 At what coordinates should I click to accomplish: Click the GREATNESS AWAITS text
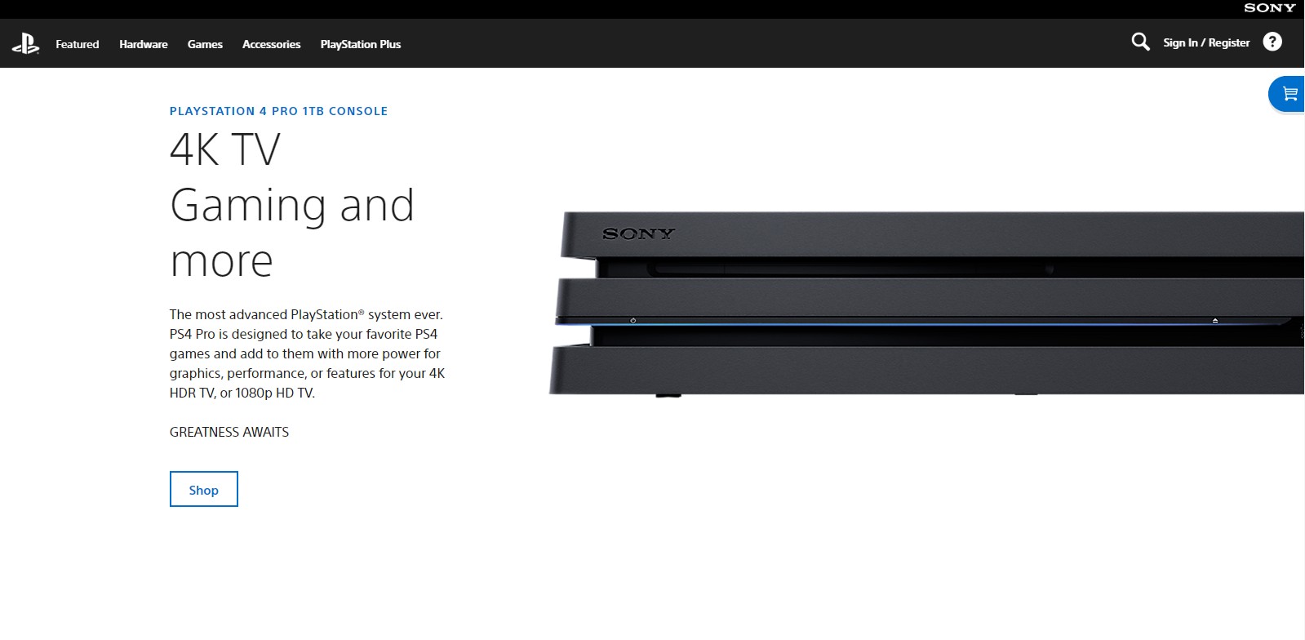pyautogui.click(x=229, y=432)
